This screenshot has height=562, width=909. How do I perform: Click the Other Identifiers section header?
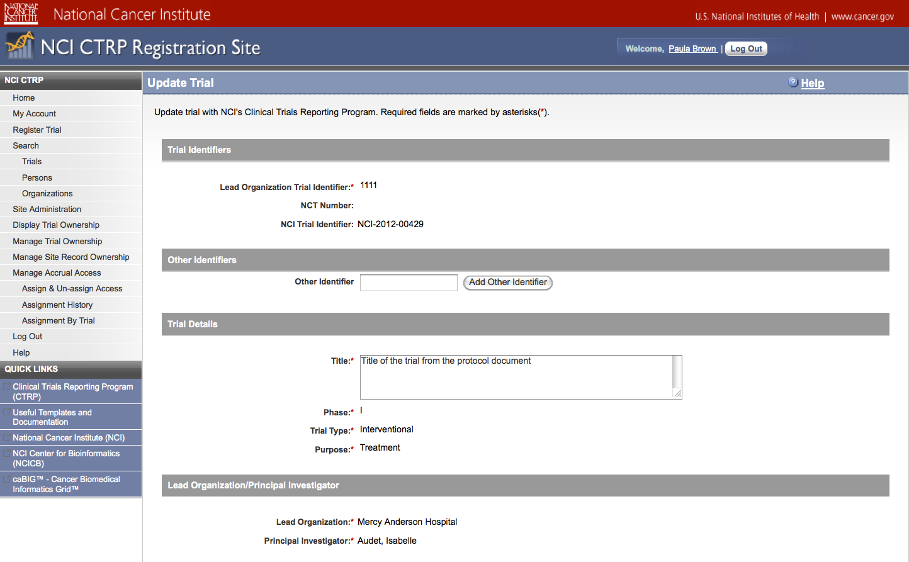tap(526, 260)
